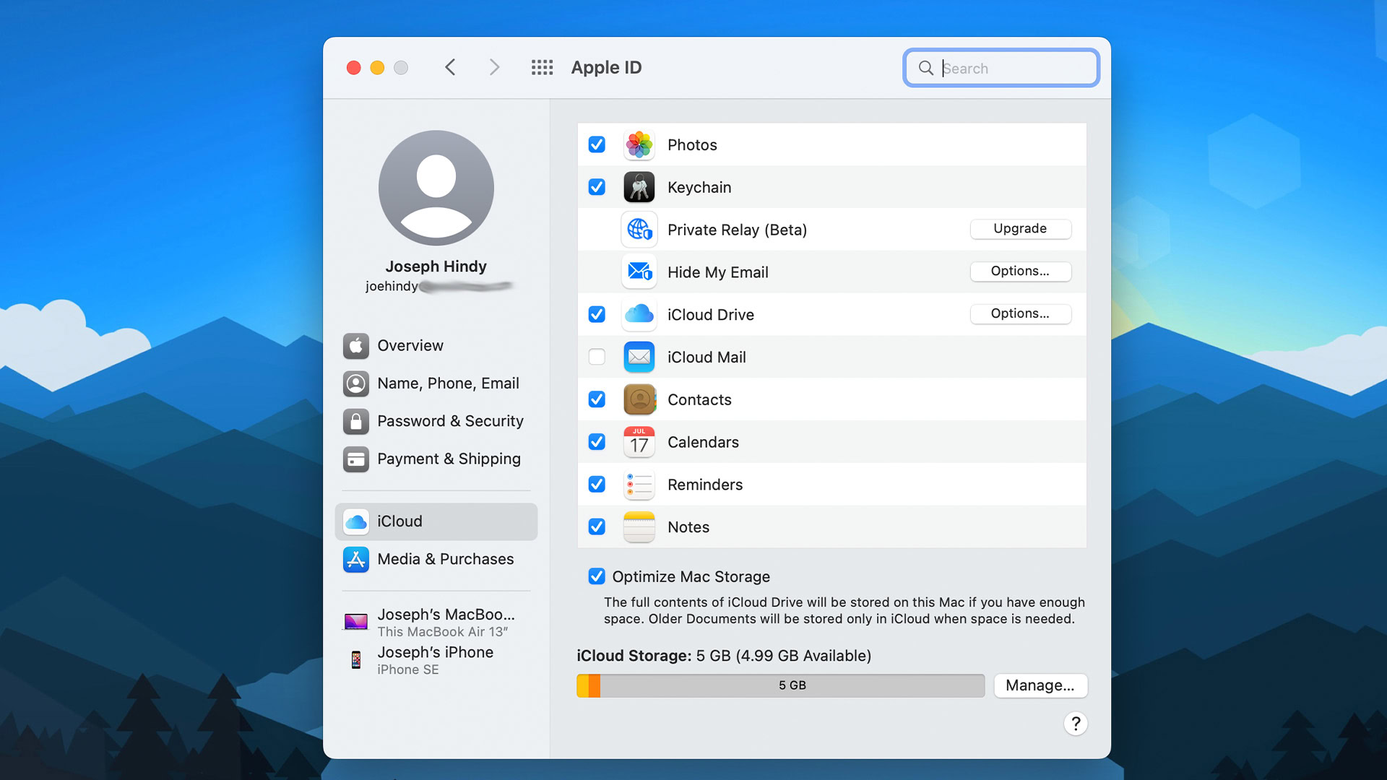The height and width of the screenshot is (780, 1387).
Task: Click the Hide My Email icon
Action: point(639,272)
